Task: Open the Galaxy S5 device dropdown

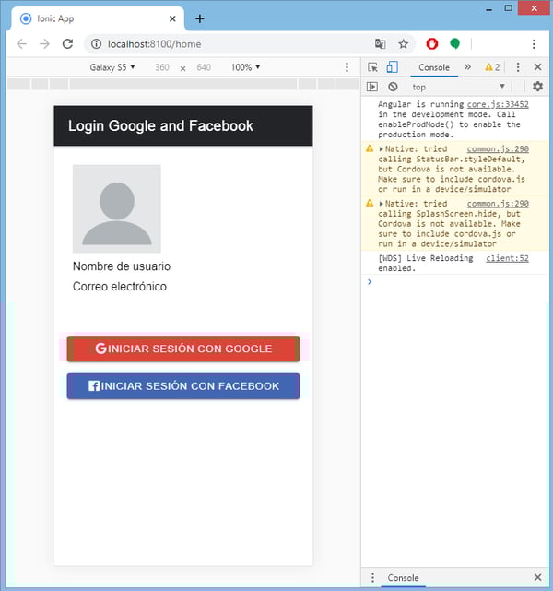Action: point(112,67)
